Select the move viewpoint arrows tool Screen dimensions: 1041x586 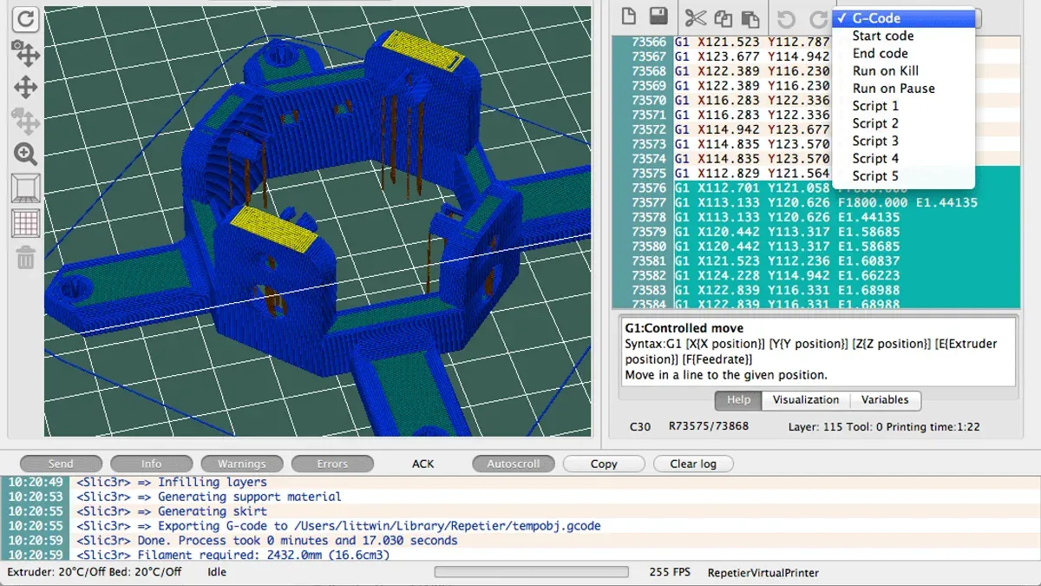(x=25, y=87)
